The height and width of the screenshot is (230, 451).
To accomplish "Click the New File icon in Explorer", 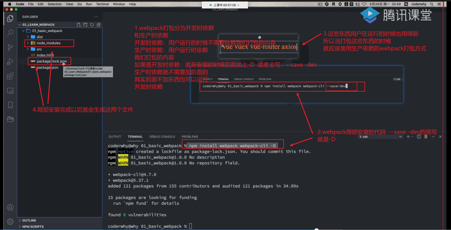I will (x=79, y=25).
